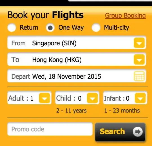This screenshot has height=146, width=152.
Task: Click the To field dropdown arrow icon
Action: [x=139, y=59]
